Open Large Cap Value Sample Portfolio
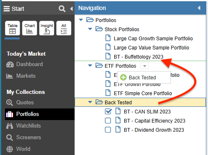Screen dimensions: 208x155 tap(151, 48)
